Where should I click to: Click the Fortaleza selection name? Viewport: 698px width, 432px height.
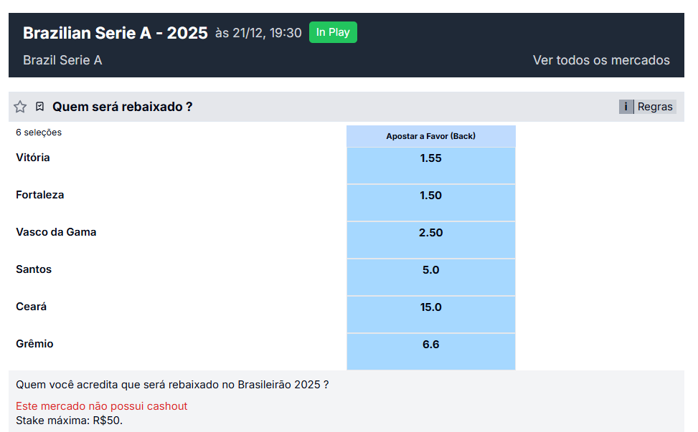pyautogui.click(x=39, y=195)
